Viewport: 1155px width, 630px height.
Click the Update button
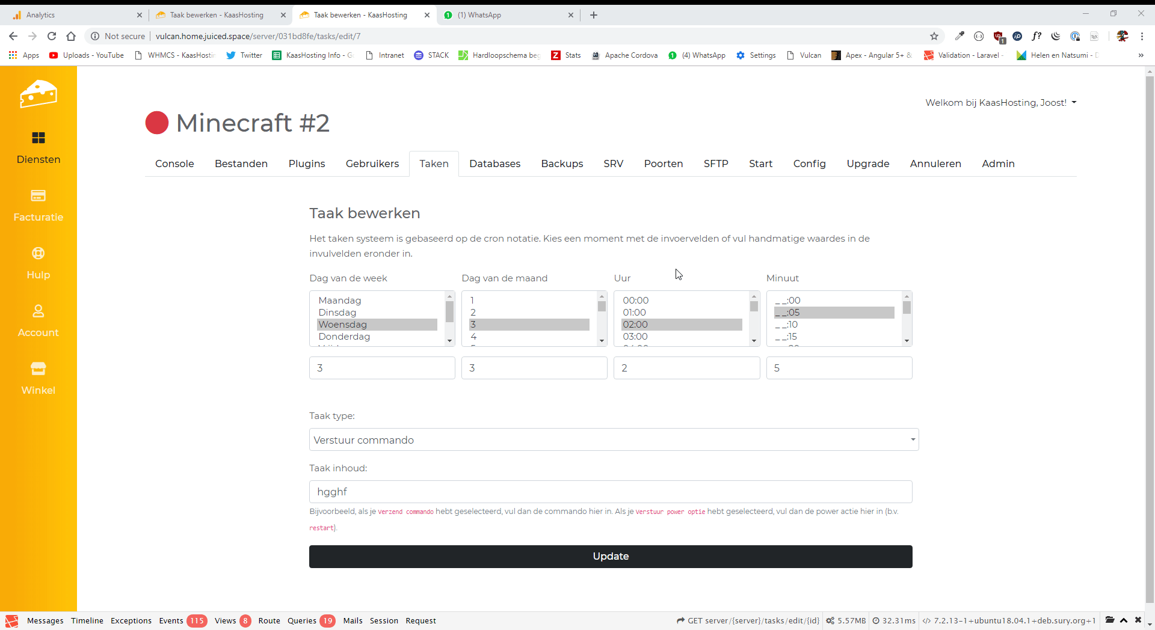611,556
